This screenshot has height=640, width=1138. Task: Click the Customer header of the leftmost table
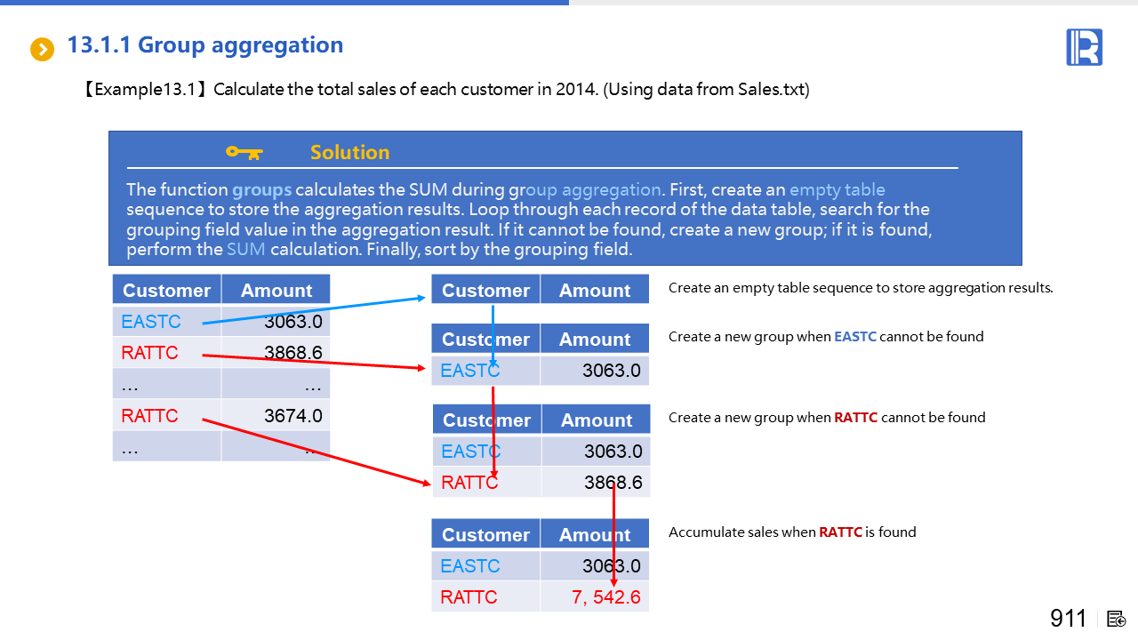tap(166, 291)
